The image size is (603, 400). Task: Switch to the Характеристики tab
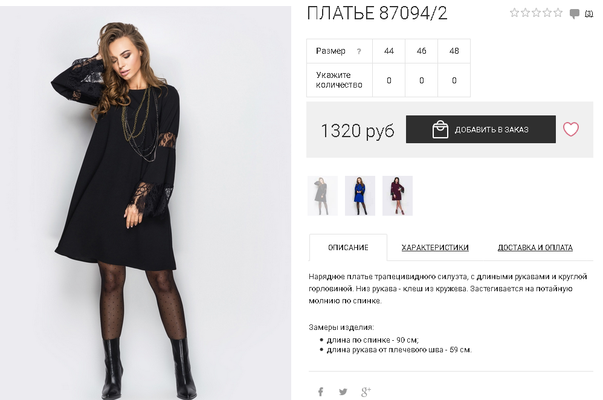coord(435,248)
